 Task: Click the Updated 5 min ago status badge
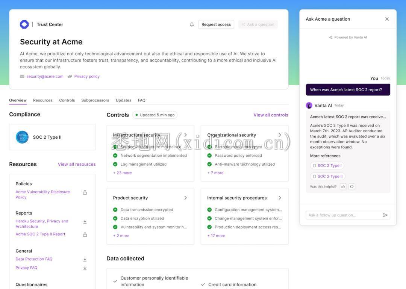click(x=155, y=115)
